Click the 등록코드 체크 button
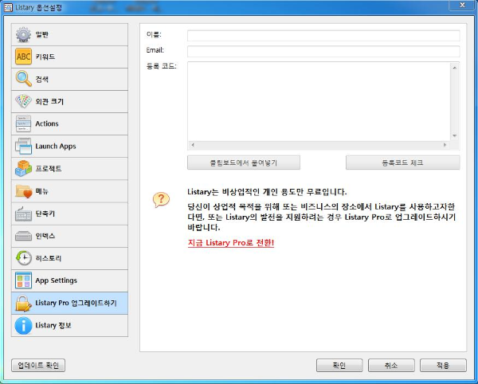The width and height of the screenshot is (478, 384). click(x=402, y=163)
